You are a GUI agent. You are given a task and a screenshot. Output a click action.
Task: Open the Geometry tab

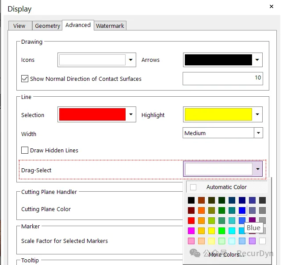(x=47, y=26)
